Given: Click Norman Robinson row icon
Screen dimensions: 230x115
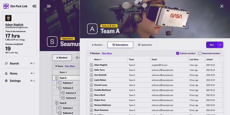Looking at the screenshot, I should click(x=91, y=105).
